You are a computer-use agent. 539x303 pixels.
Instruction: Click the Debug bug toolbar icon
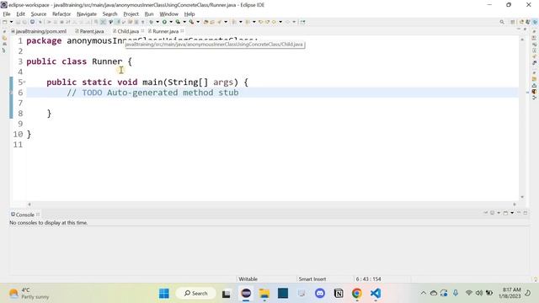[x=151, y=22]
